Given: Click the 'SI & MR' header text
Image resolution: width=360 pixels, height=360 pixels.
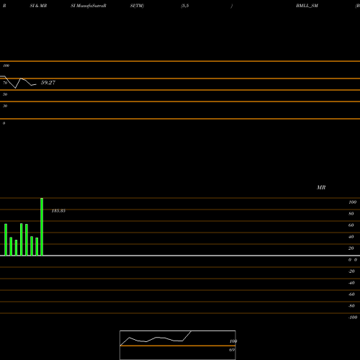Looking at the screenshot, I should tap(38, 6).
